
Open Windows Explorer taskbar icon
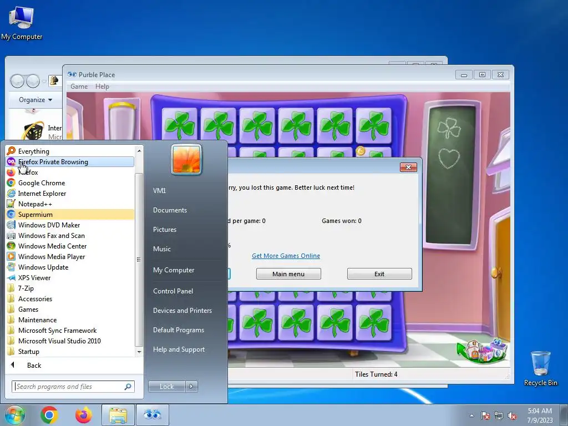tap(118, 415)
